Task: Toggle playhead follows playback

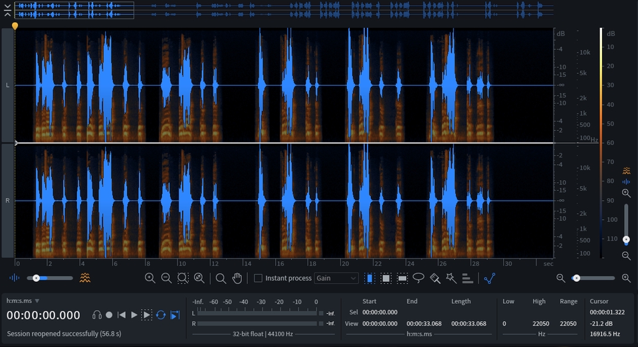Action: click(175, 315)
